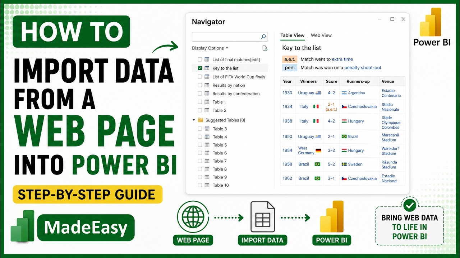Click the Sweden runners-up link
This screenshot has height=258, width=460.
[355, 164]
